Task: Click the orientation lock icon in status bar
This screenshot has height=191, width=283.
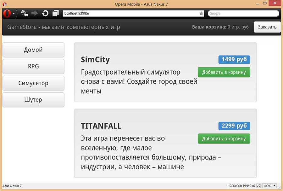Action: 259,186
